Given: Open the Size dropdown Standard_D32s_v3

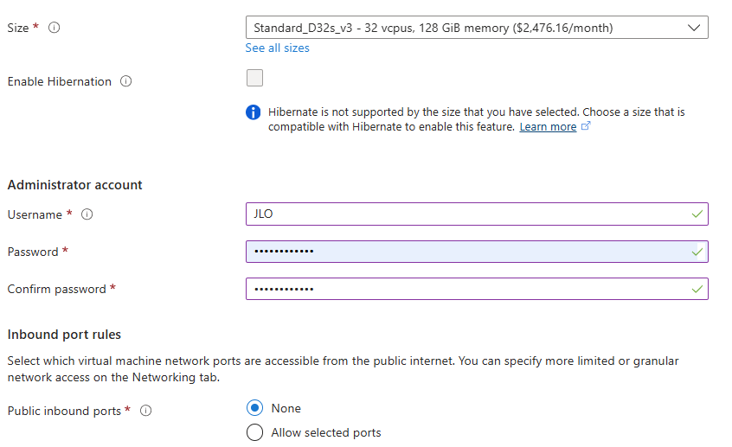Looking at the screenshot, I should tap(477, 28).
